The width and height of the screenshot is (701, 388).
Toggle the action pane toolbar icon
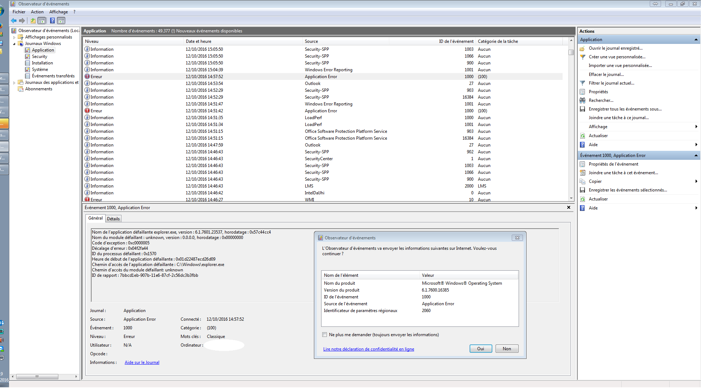pyautogui.click(x=61, y=21)
